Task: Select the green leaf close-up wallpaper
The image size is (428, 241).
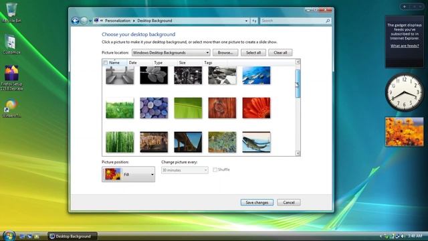Action: pos(188,108)
